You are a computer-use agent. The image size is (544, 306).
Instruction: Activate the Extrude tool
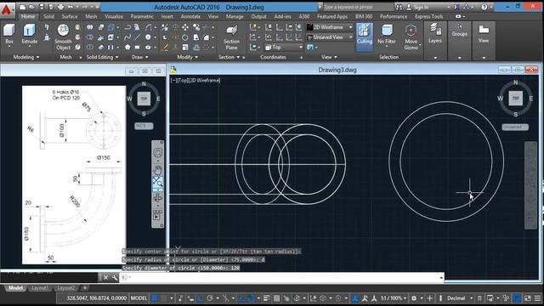tap(30, 34)
